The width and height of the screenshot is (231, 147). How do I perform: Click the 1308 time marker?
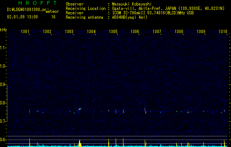click(x=179, y=31)
